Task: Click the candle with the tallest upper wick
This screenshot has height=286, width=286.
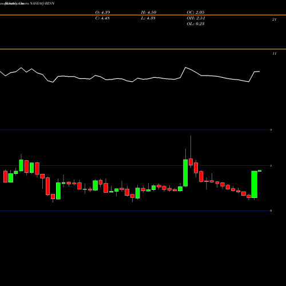Action: coord(190,162)
